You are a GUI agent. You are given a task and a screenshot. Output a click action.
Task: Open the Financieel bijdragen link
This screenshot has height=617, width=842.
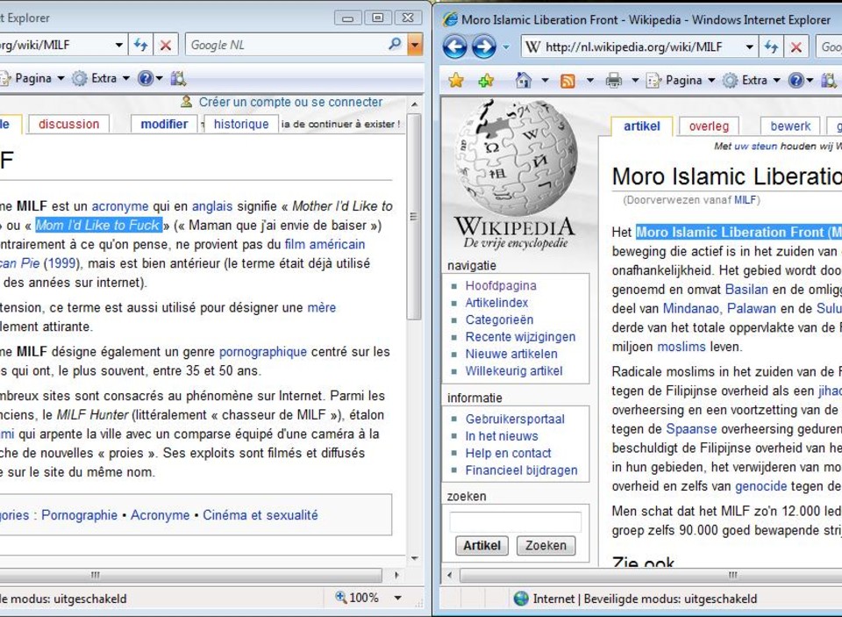coord(521,470)
